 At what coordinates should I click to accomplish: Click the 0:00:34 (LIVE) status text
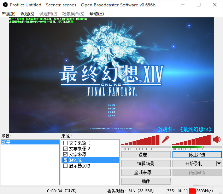62,191
